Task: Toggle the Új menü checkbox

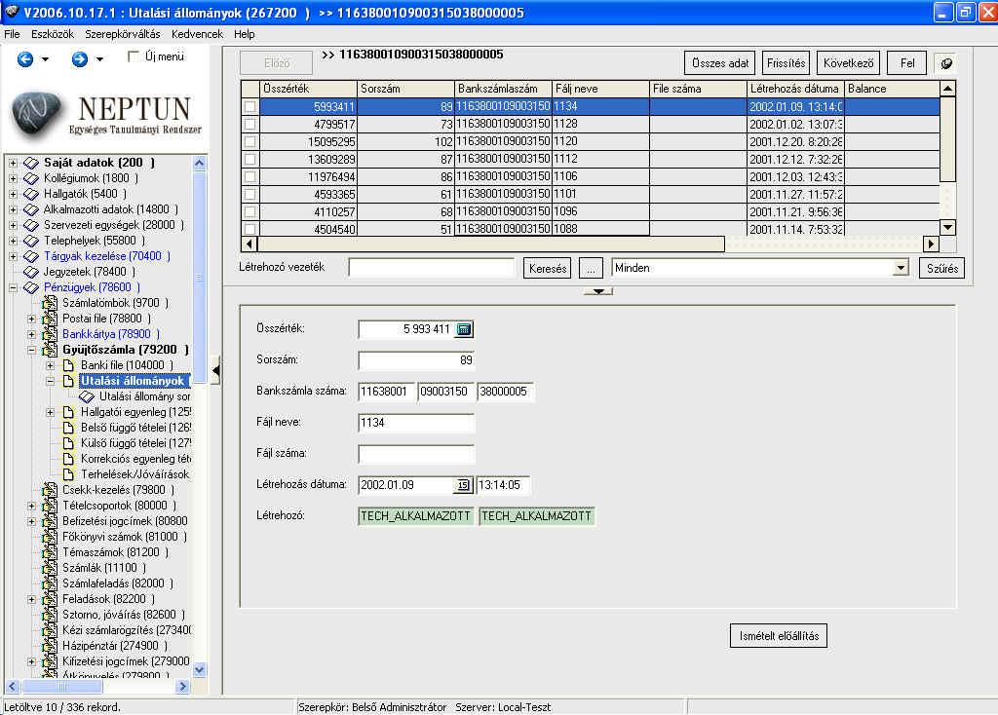Action: (x=133, y=56)
